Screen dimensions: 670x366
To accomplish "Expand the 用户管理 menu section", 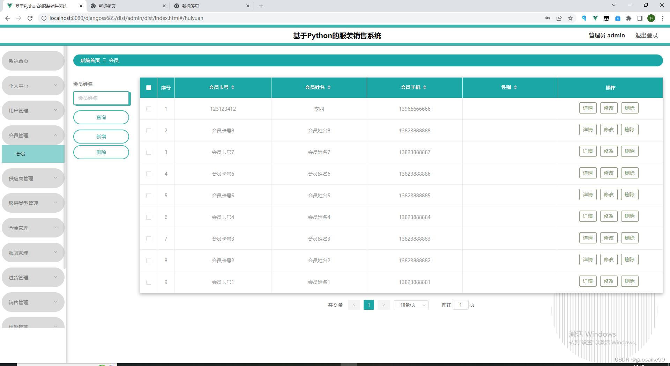I will [33, 110].
